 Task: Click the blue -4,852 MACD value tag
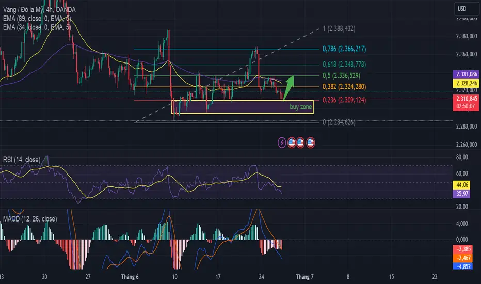pyautogui.click(x=462, y=266)
